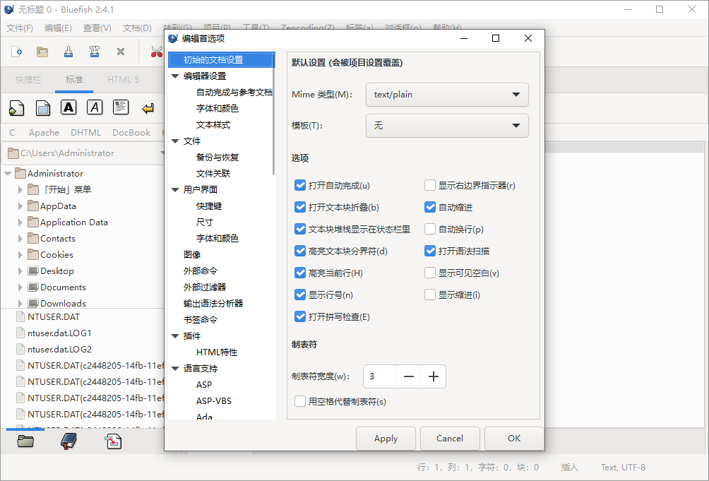Toggle 高亮当前行(H) checkbox
Image resolution: width=709 pixels, height=481 pixels.
pos(300,273)
